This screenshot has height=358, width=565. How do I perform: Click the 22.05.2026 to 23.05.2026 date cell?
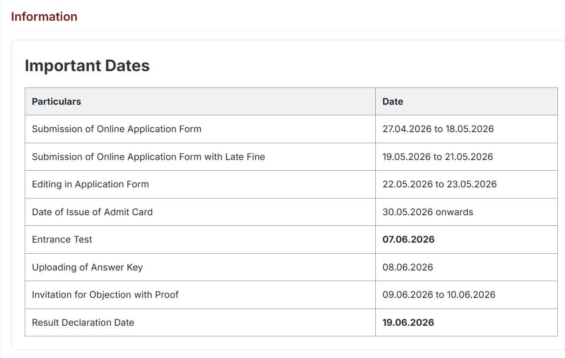click(x=439, y=184)
